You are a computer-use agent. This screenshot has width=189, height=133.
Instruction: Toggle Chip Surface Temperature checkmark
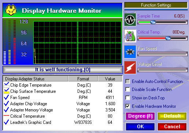tap(7, 91)
